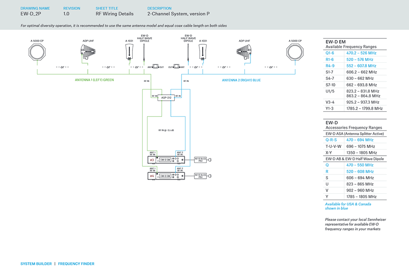Click the 'ANTENNA 2 (RIGHT) BLUE' label
The height and width of the screenshot is (273, 409).
(241, 80)
